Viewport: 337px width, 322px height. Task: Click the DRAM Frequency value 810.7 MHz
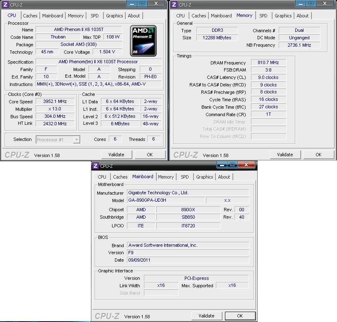[x=268, y=62]
